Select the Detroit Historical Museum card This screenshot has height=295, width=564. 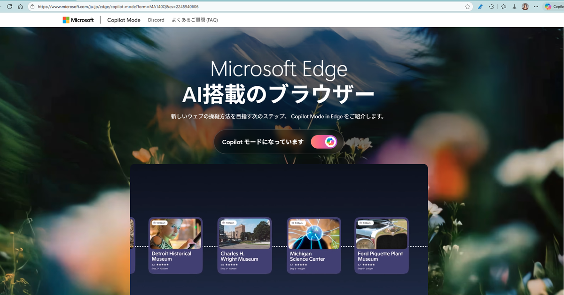(175, 245)
